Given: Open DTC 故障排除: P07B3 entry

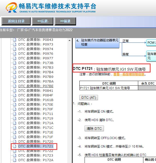Looking at the screenshot, I should 36,67.
